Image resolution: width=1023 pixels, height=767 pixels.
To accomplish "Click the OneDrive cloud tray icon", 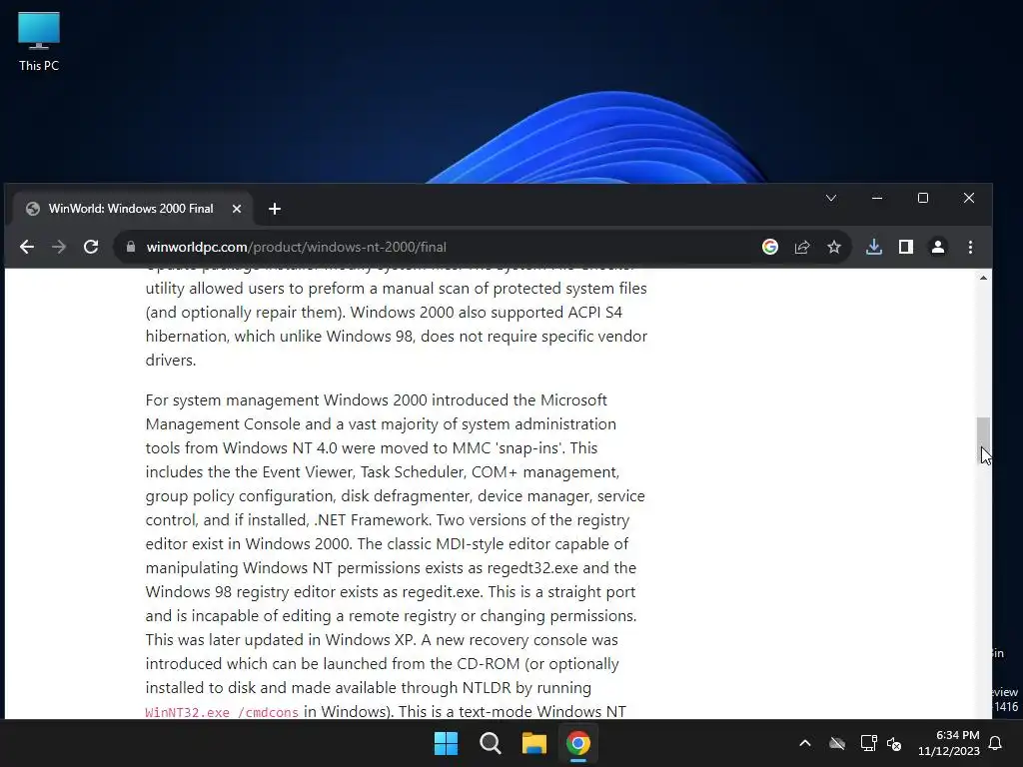I will (x=837, y=743).
